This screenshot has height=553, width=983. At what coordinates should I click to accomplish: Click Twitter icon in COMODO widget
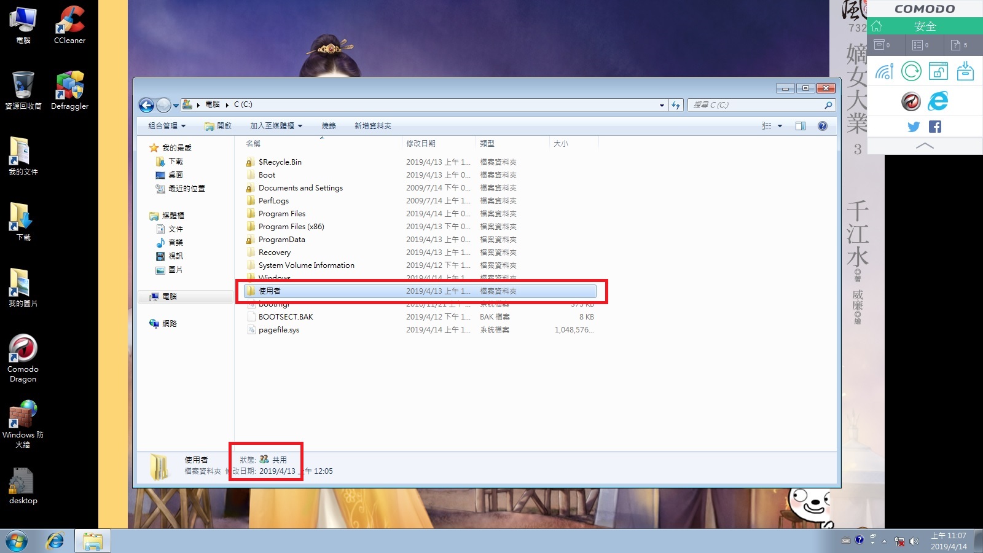pos(914,127)
